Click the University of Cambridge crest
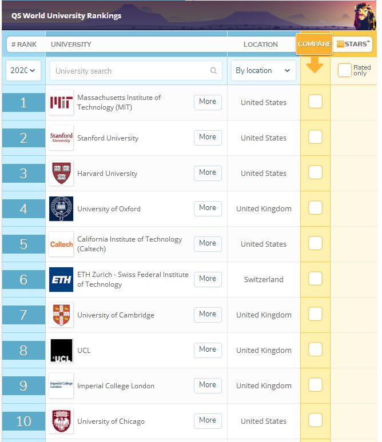The width and height of the screenshot is (382, 442). [61, 315]
